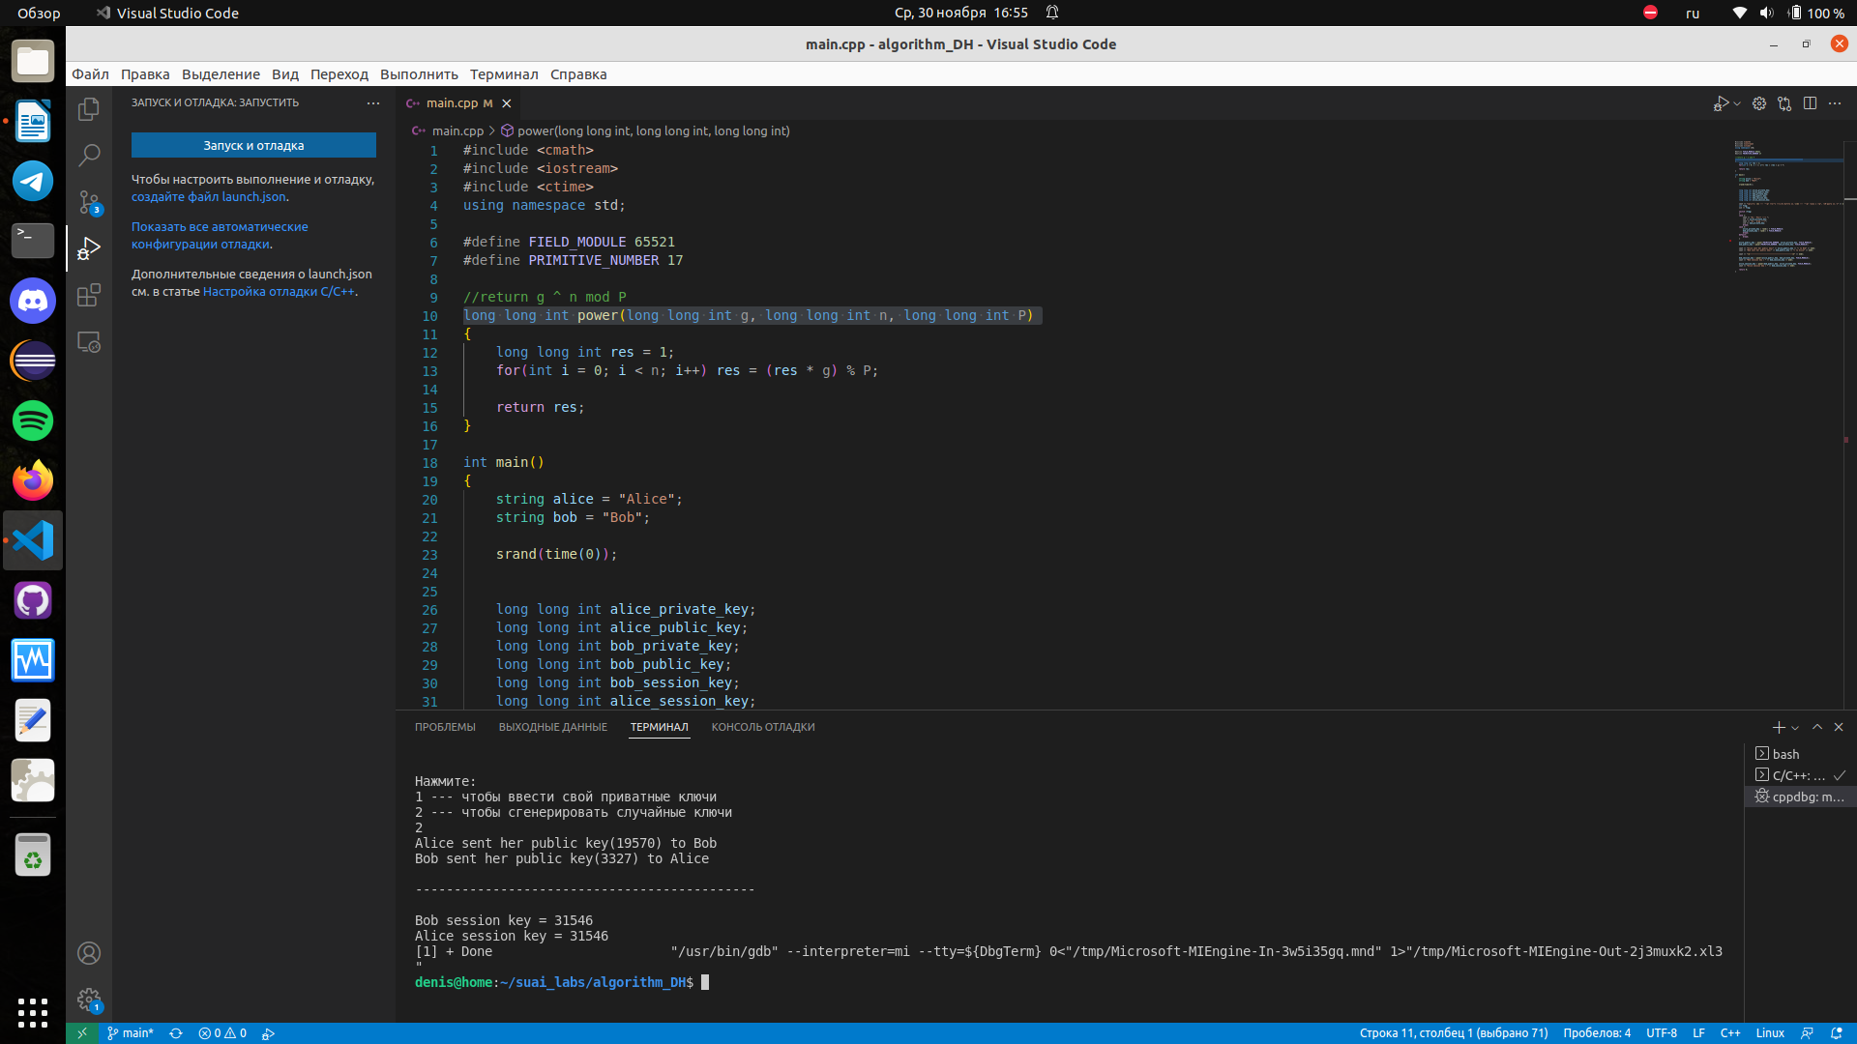Switch to the ПРОБЛЕМЫ panel tab

pos(445,727)
